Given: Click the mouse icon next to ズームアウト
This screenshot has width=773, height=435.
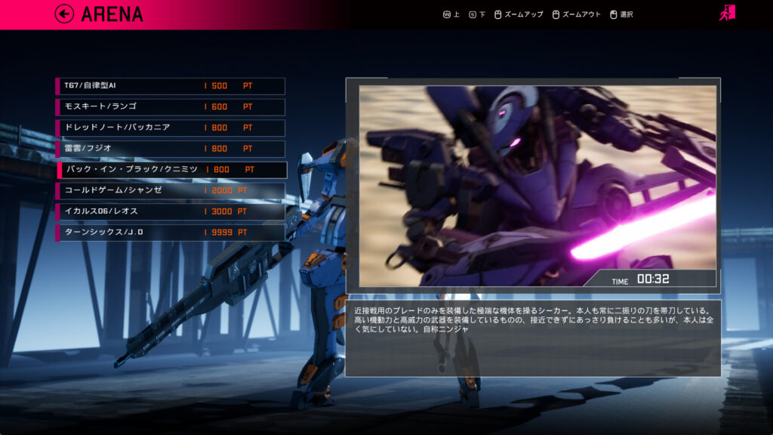Looking at the screenshot, I should point(555,14).
